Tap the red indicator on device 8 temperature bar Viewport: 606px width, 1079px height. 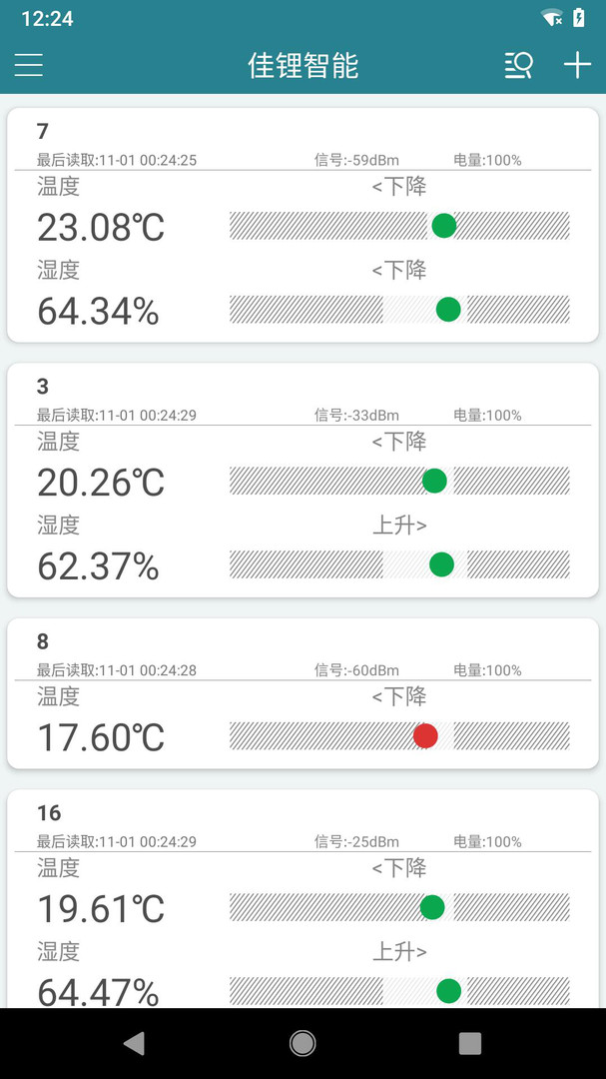424,735
